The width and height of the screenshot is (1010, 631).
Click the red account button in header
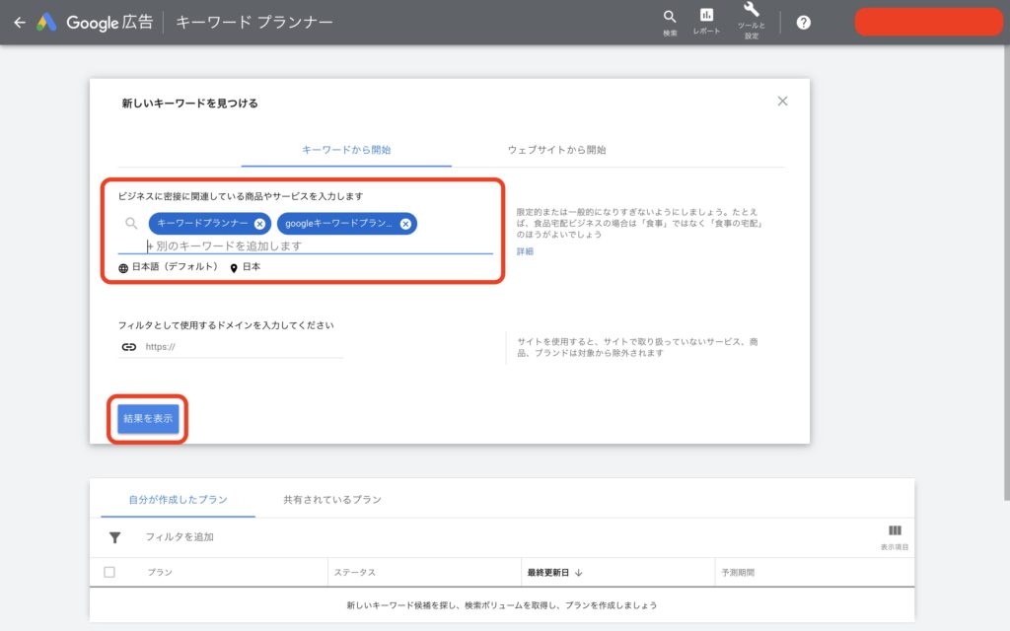(929, 22)
